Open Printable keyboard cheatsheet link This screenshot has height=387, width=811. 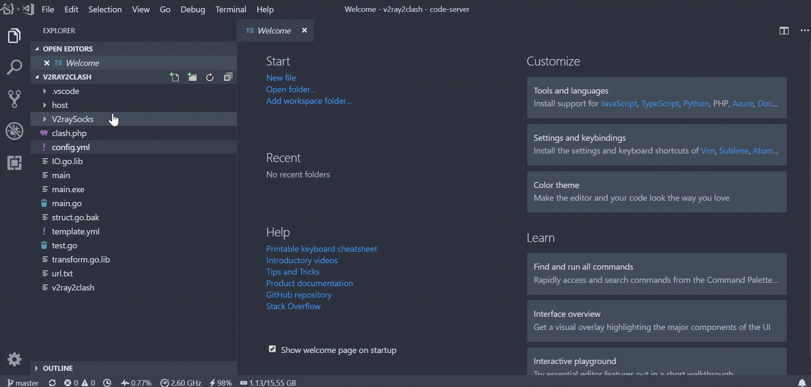pyautogui.click(x=322, y=249)
